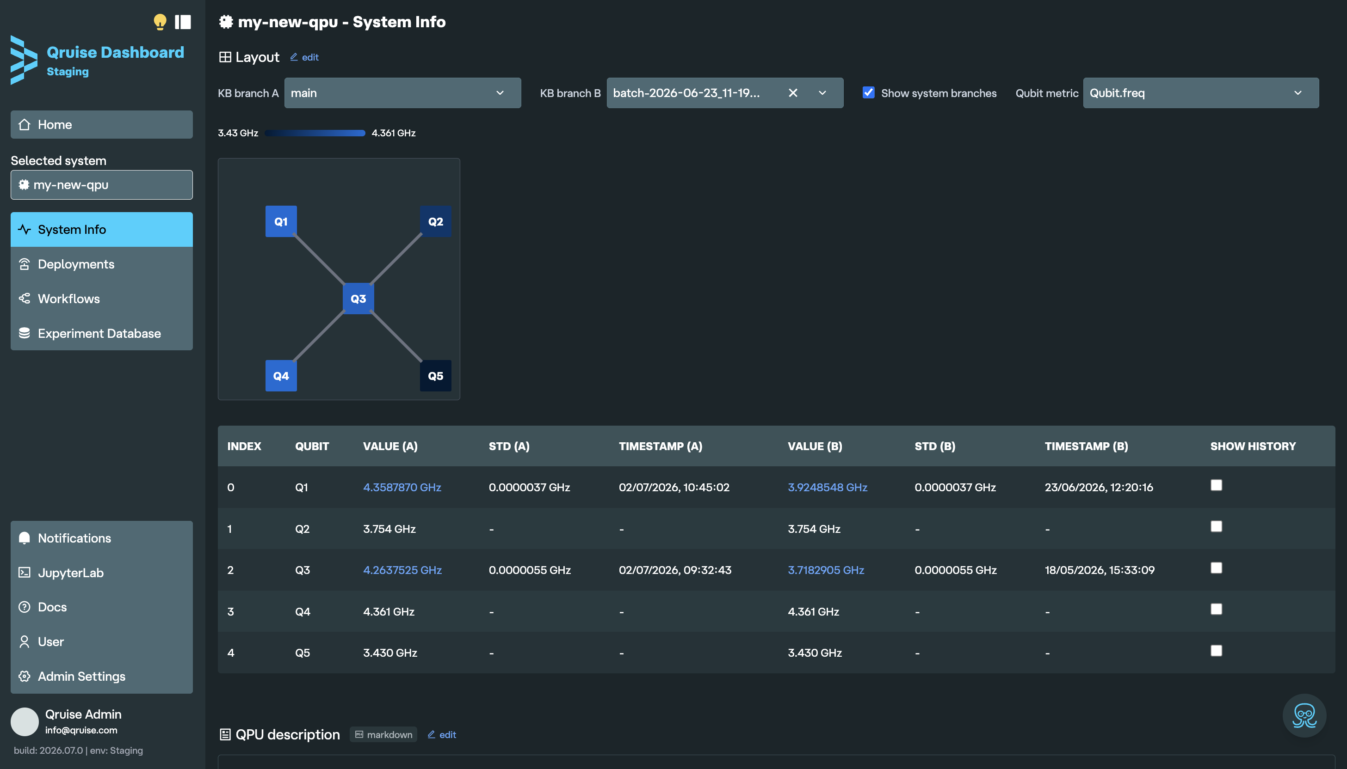Screen dimensions: 1347x769
Task: Click the chip icon in page title
Action: (x=226, y=22)
